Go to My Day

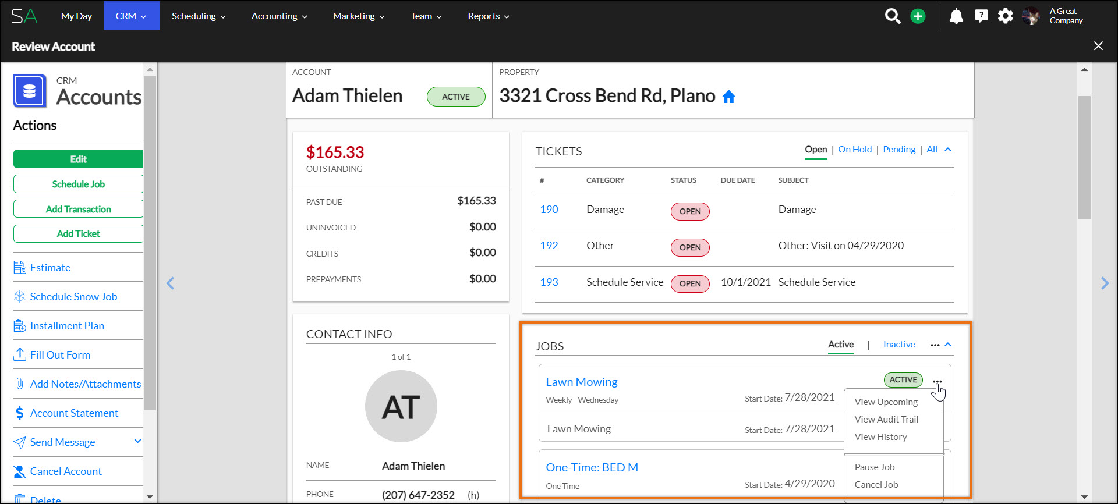tap(76, 16)
